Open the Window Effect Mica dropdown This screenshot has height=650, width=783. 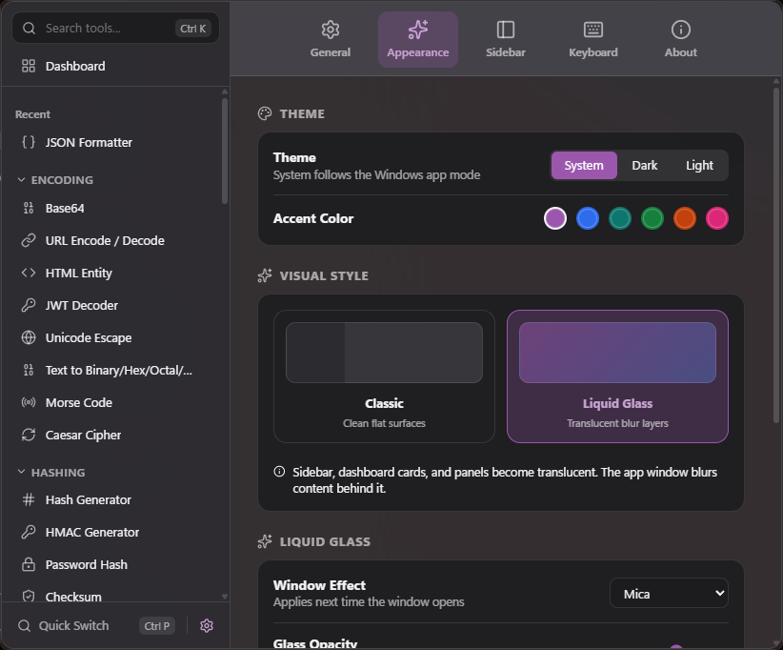pos(669,593)
